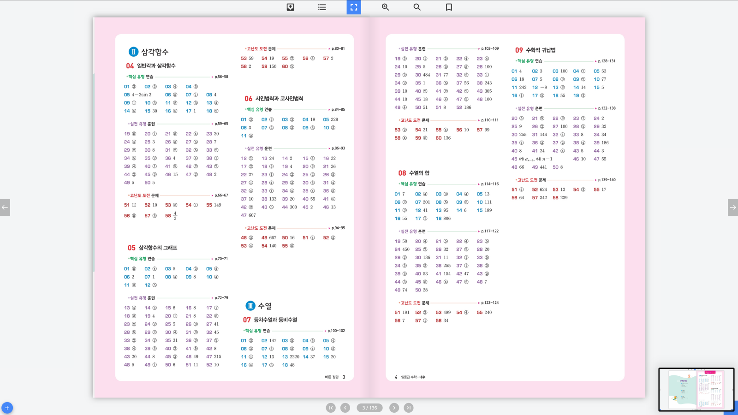This screenshot has width=738, height=415.
Task: Click the zoom in magnifier icon
Action: point(385,7)
